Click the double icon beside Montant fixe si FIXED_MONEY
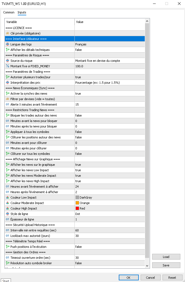The height and width of the screenshot is (282, 185). pos(7,66)
